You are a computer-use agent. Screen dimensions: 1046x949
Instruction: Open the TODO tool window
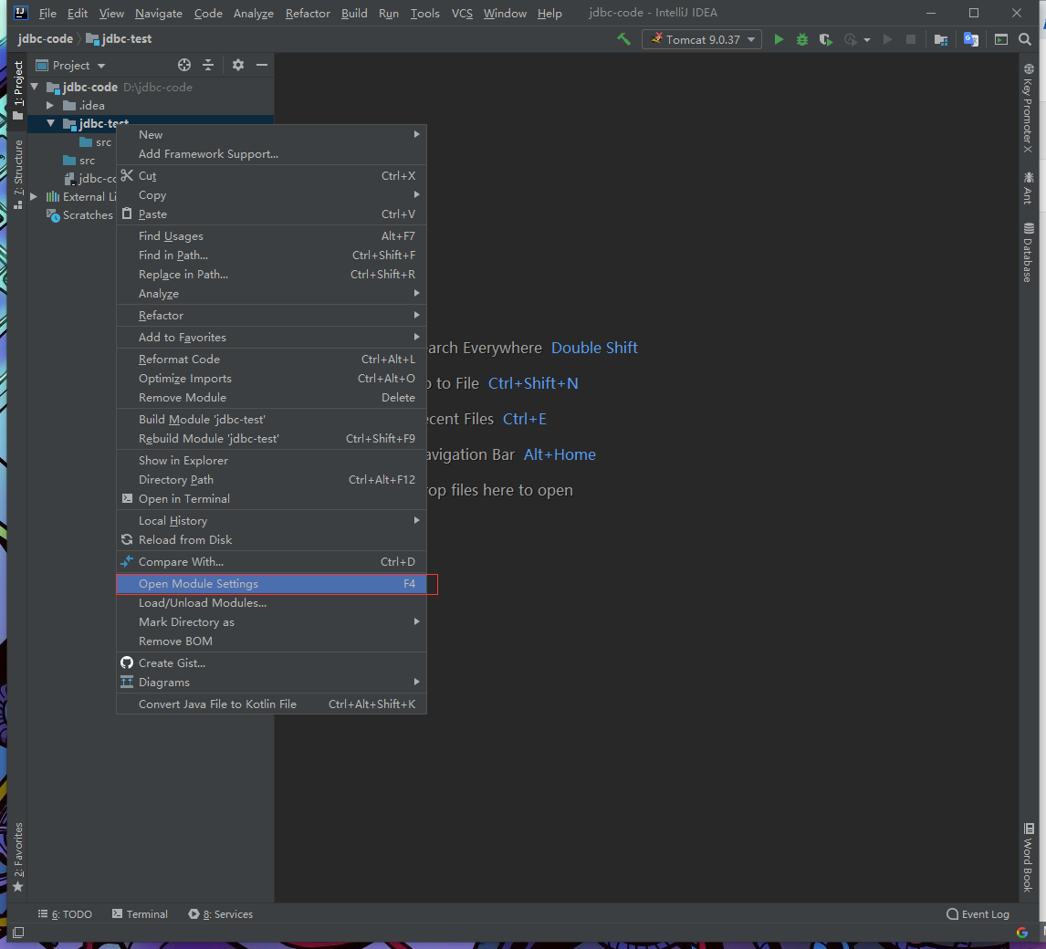click(65, 913)
